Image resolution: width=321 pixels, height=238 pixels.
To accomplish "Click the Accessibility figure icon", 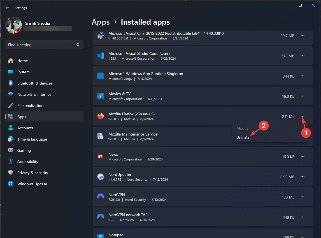I will click(x=11, y=162).
